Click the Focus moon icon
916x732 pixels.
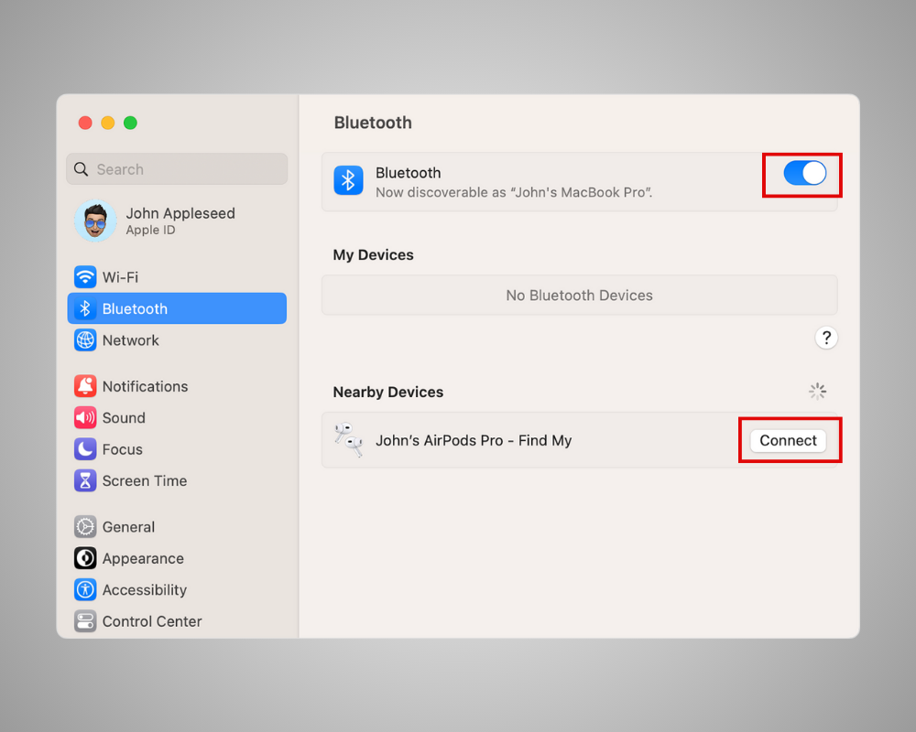coord(85,449)
